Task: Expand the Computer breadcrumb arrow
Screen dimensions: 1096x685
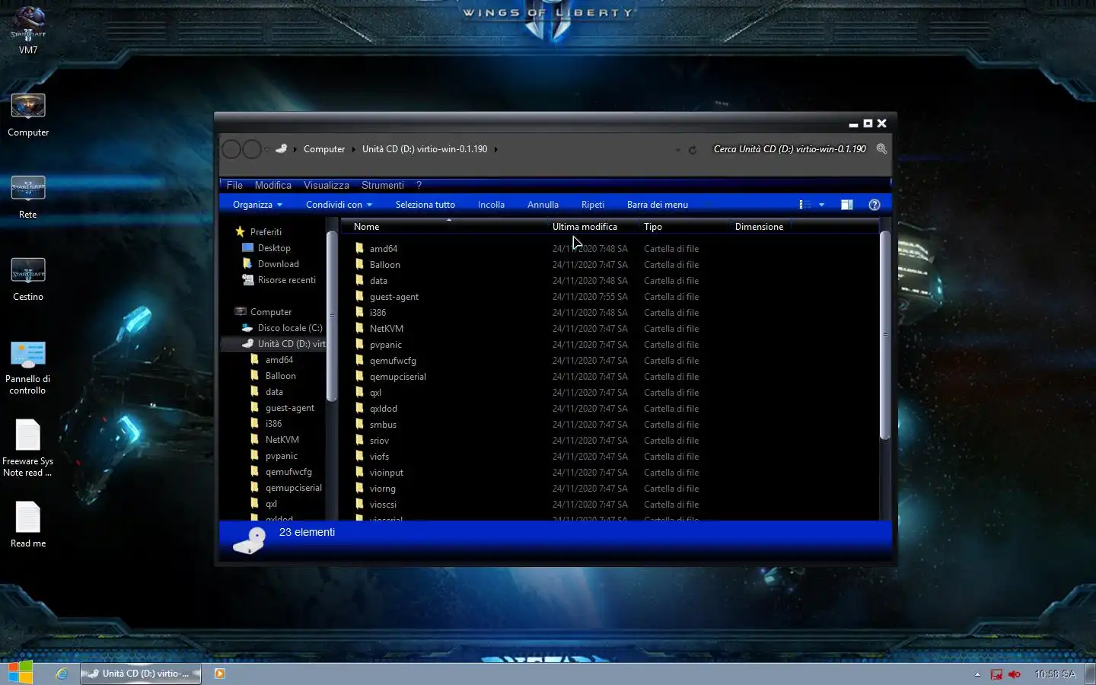Action: (353, 149)
